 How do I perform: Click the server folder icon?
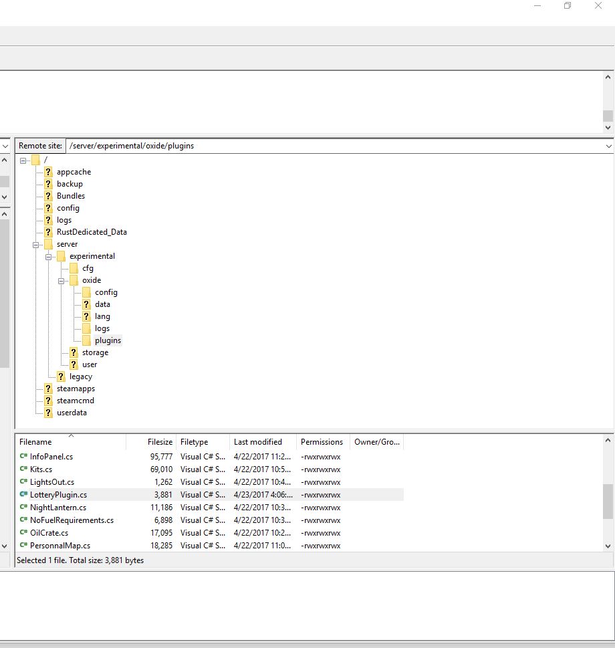point(48,244)
